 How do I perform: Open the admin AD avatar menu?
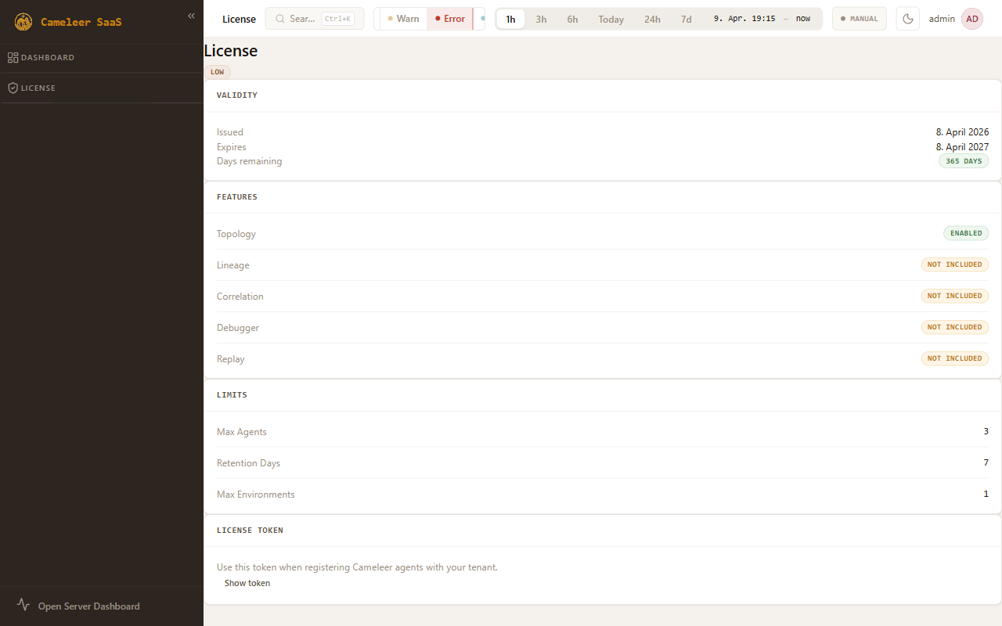[x=971, y=19]
